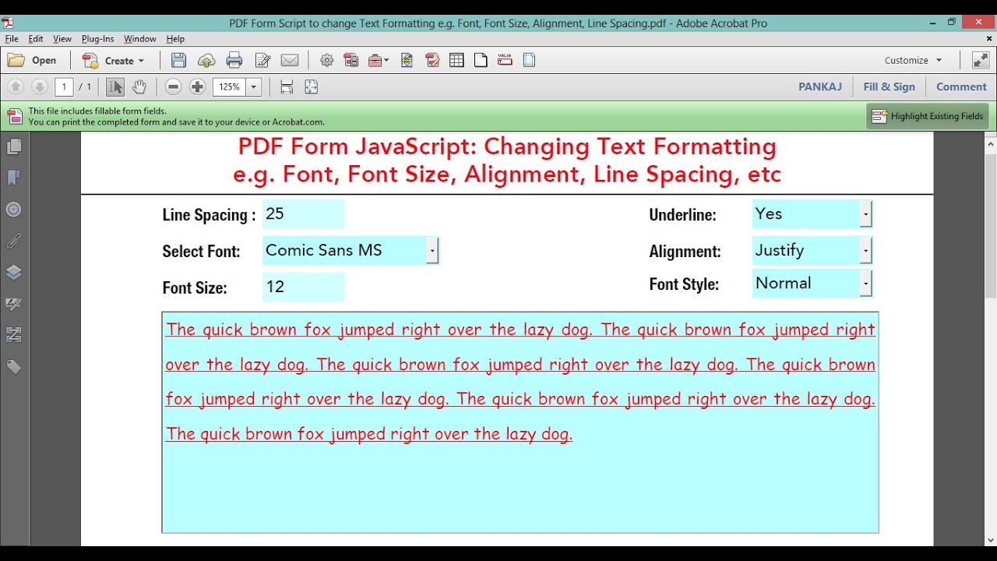Open the Bookmarks side panel
The width and height of the screenshot is (997, 561).
14,178
